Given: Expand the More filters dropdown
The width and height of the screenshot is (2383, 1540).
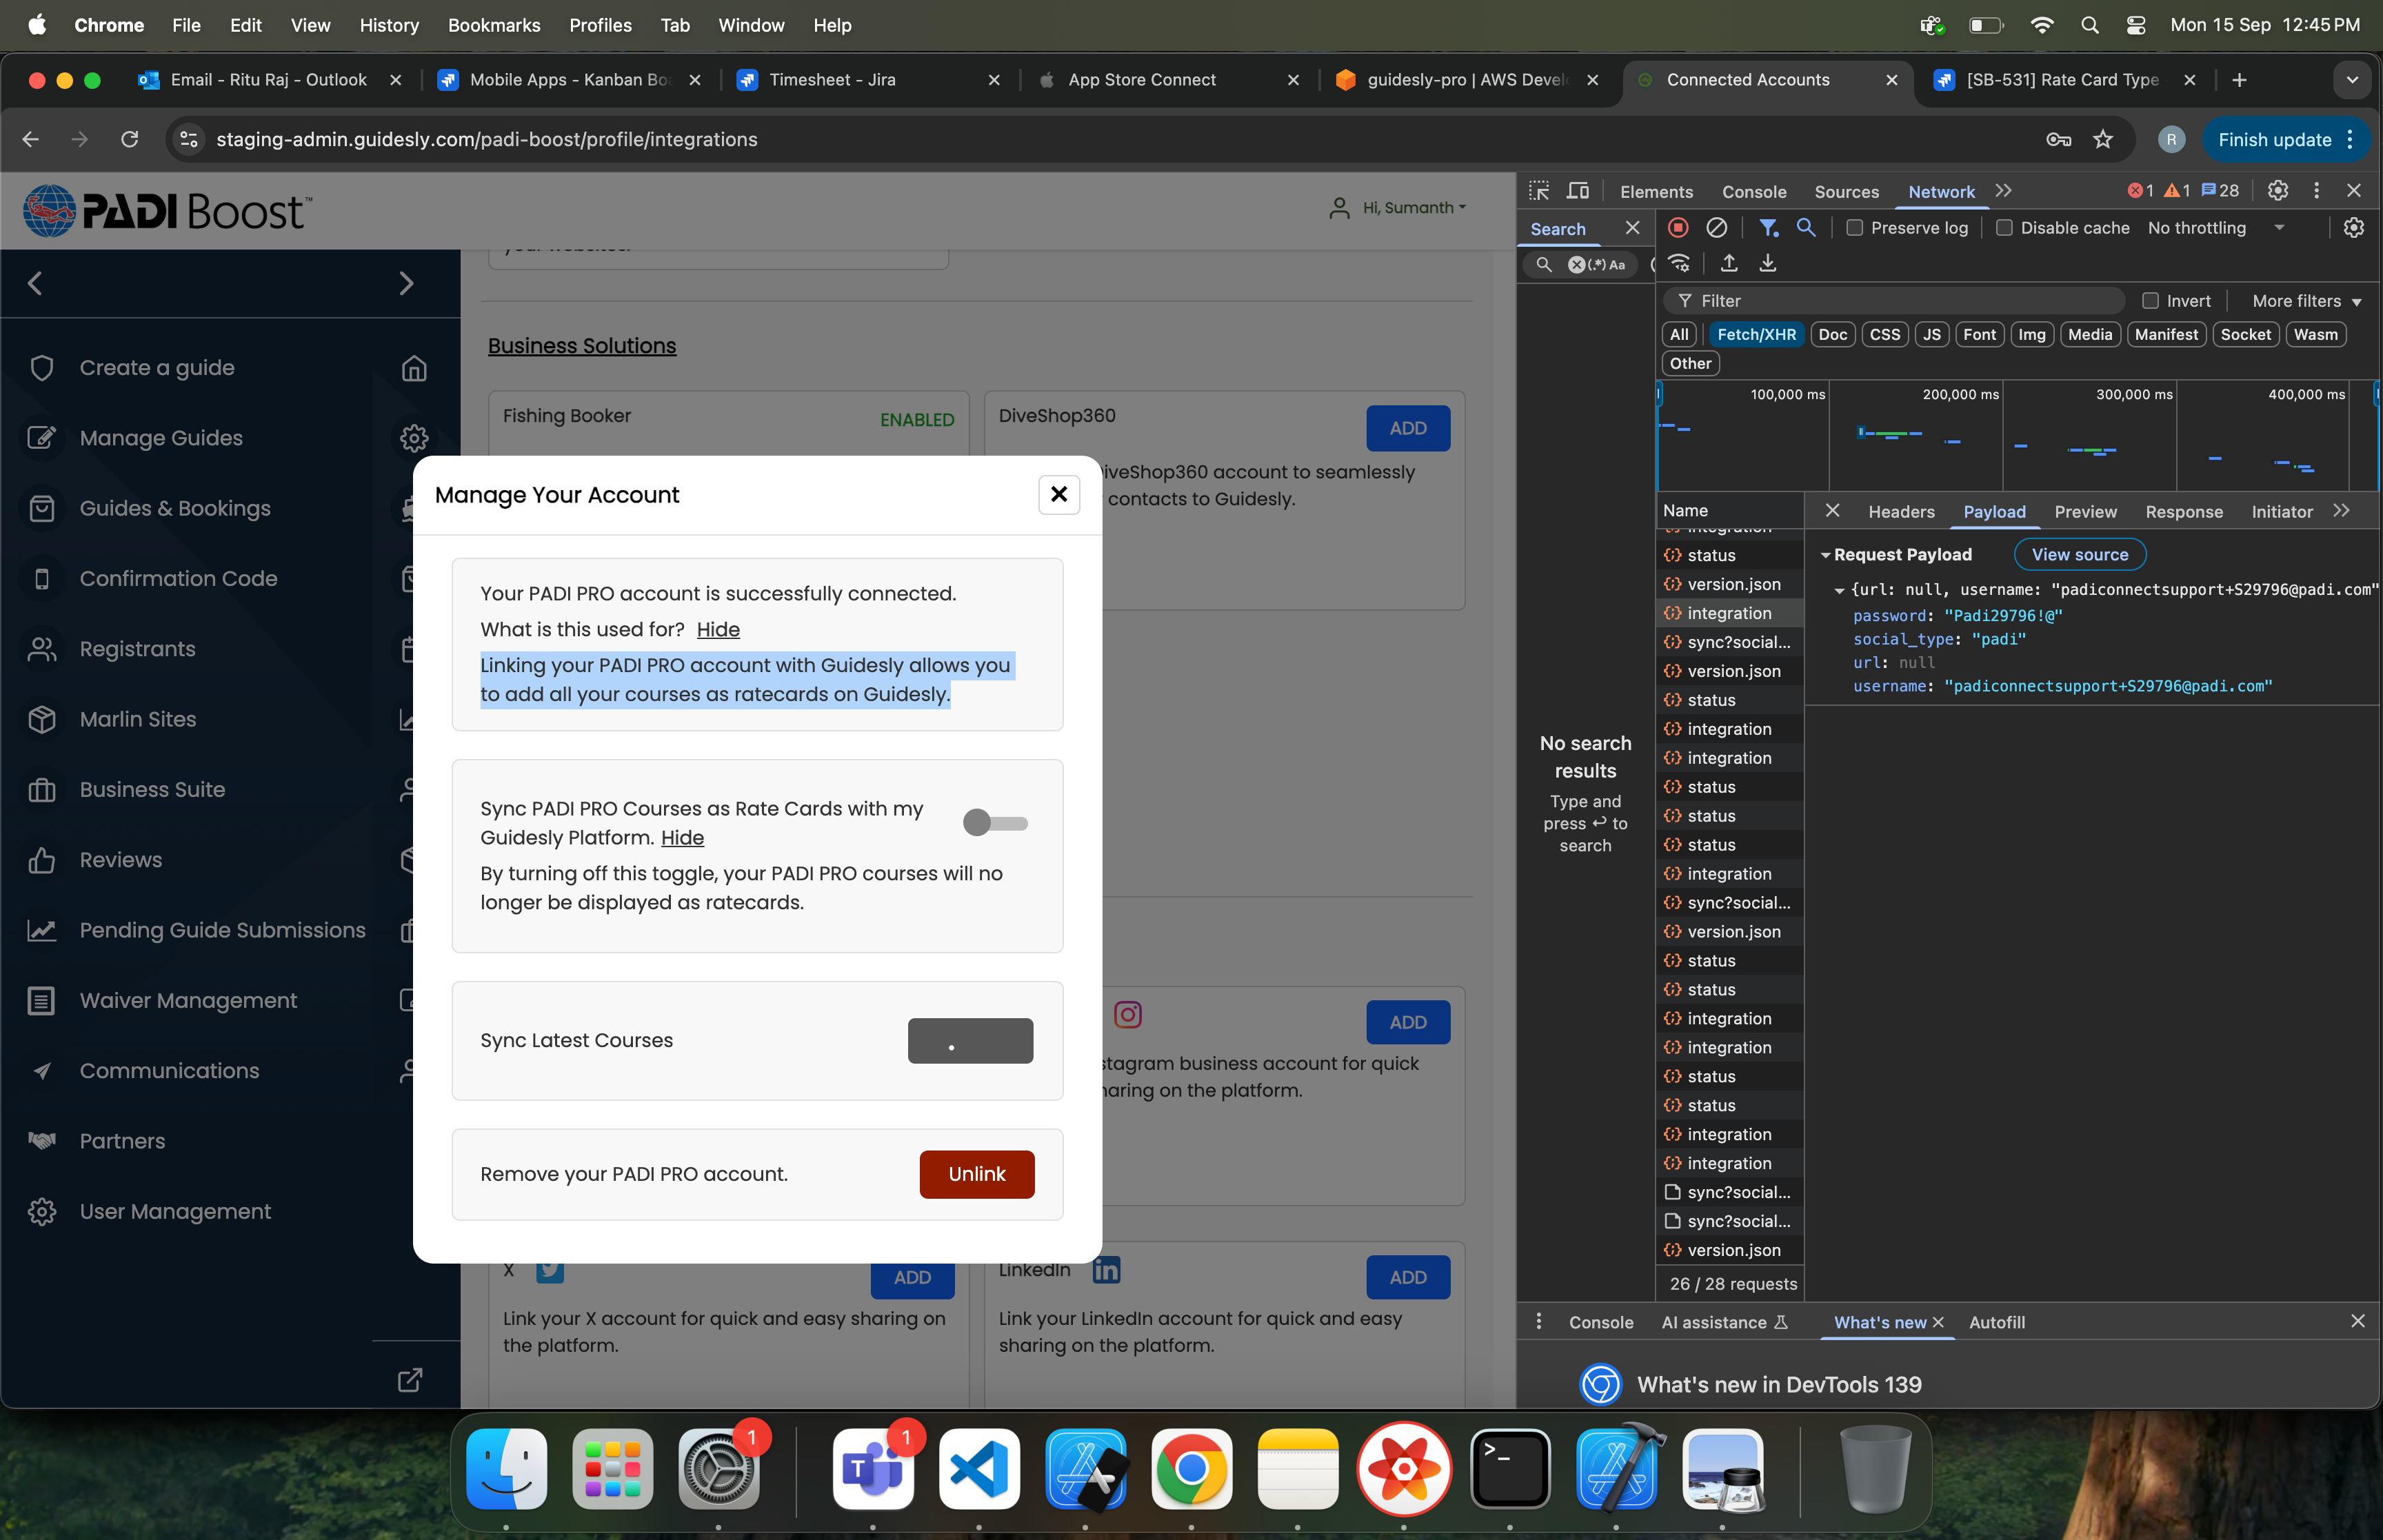Looking at the screenshot, I should pyautogui.click(x=2306, y=301).
